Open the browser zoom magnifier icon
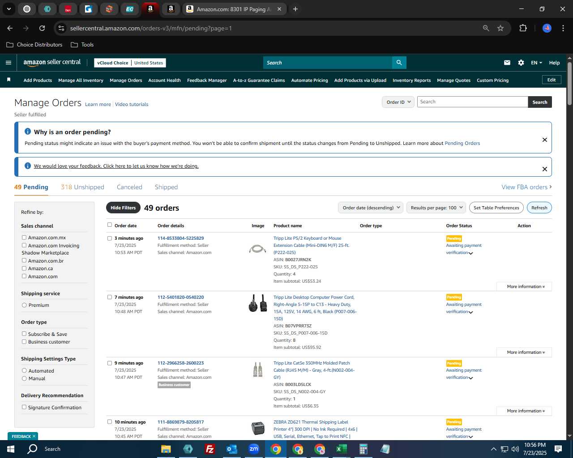The image size is (573, 458). (486, 28)
